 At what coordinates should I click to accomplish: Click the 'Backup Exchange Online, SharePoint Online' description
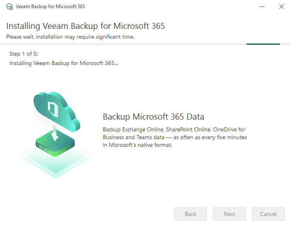[175, 137]
